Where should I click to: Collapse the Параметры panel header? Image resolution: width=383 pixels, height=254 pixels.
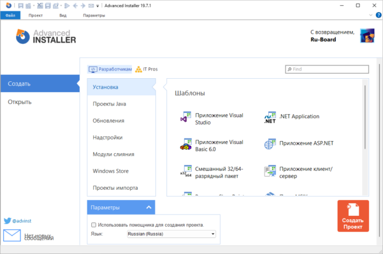[x=121, y=207]
